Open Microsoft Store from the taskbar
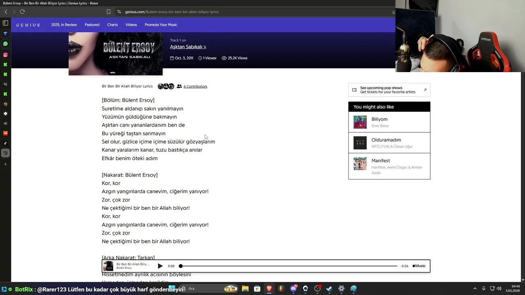The height and width of the screenshot is (295, 525). tap(257, 288)
